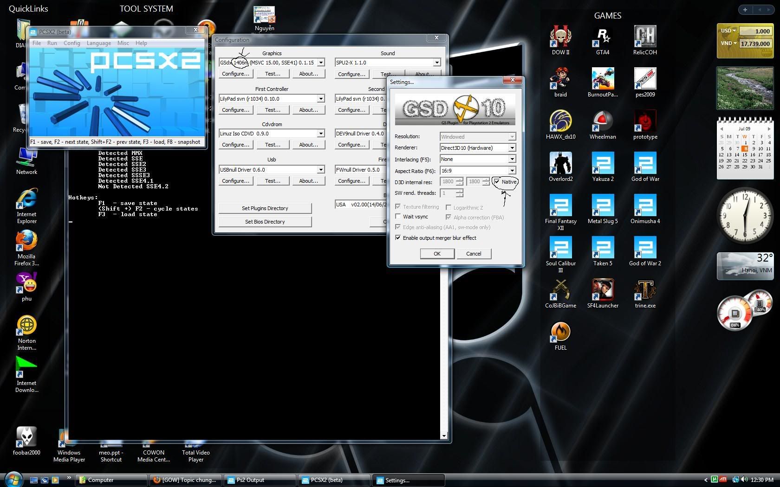The image size is (780, 487).
Task: Launch the God of War shortcut
Action: click(645, 167)
